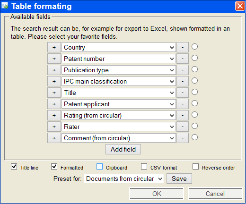Click the plus button beside Country field
Screen dimensions: 246x204
click(x=54, y=47)
